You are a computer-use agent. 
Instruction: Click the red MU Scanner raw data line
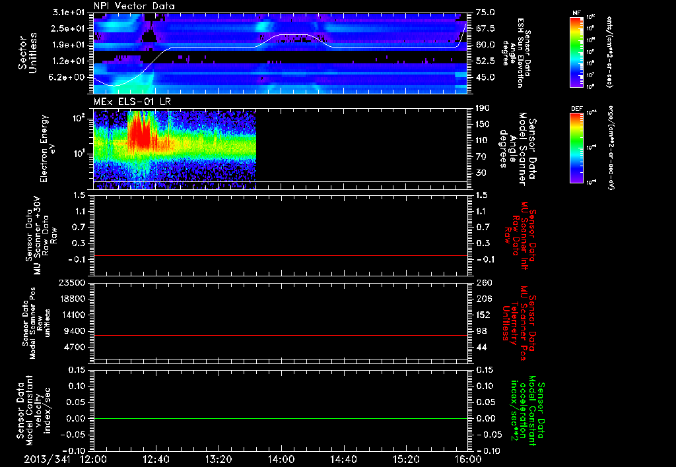tap(280, 255)
